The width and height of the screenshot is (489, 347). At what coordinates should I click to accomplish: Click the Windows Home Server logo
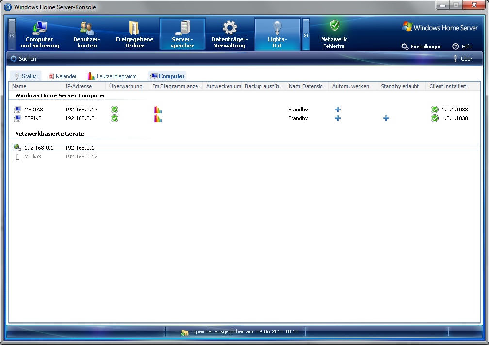click(440, 28)
